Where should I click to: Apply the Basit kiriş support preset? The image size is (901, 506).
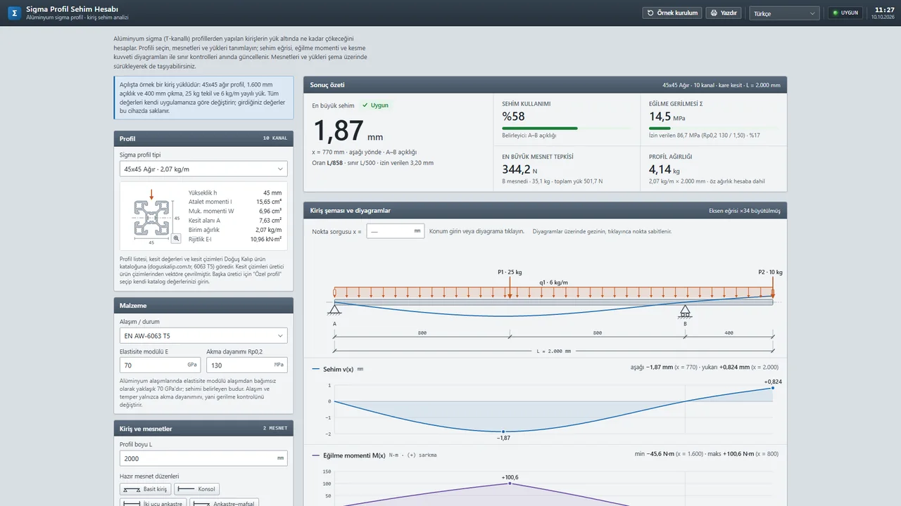[x=146, y=489]
